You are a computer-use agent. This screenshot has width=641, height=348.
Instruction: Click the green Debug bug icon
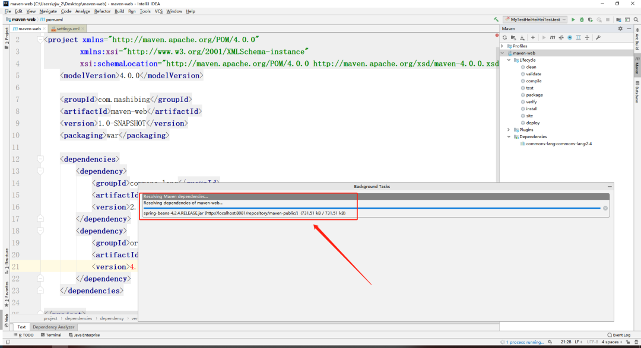tap(582, 20)
